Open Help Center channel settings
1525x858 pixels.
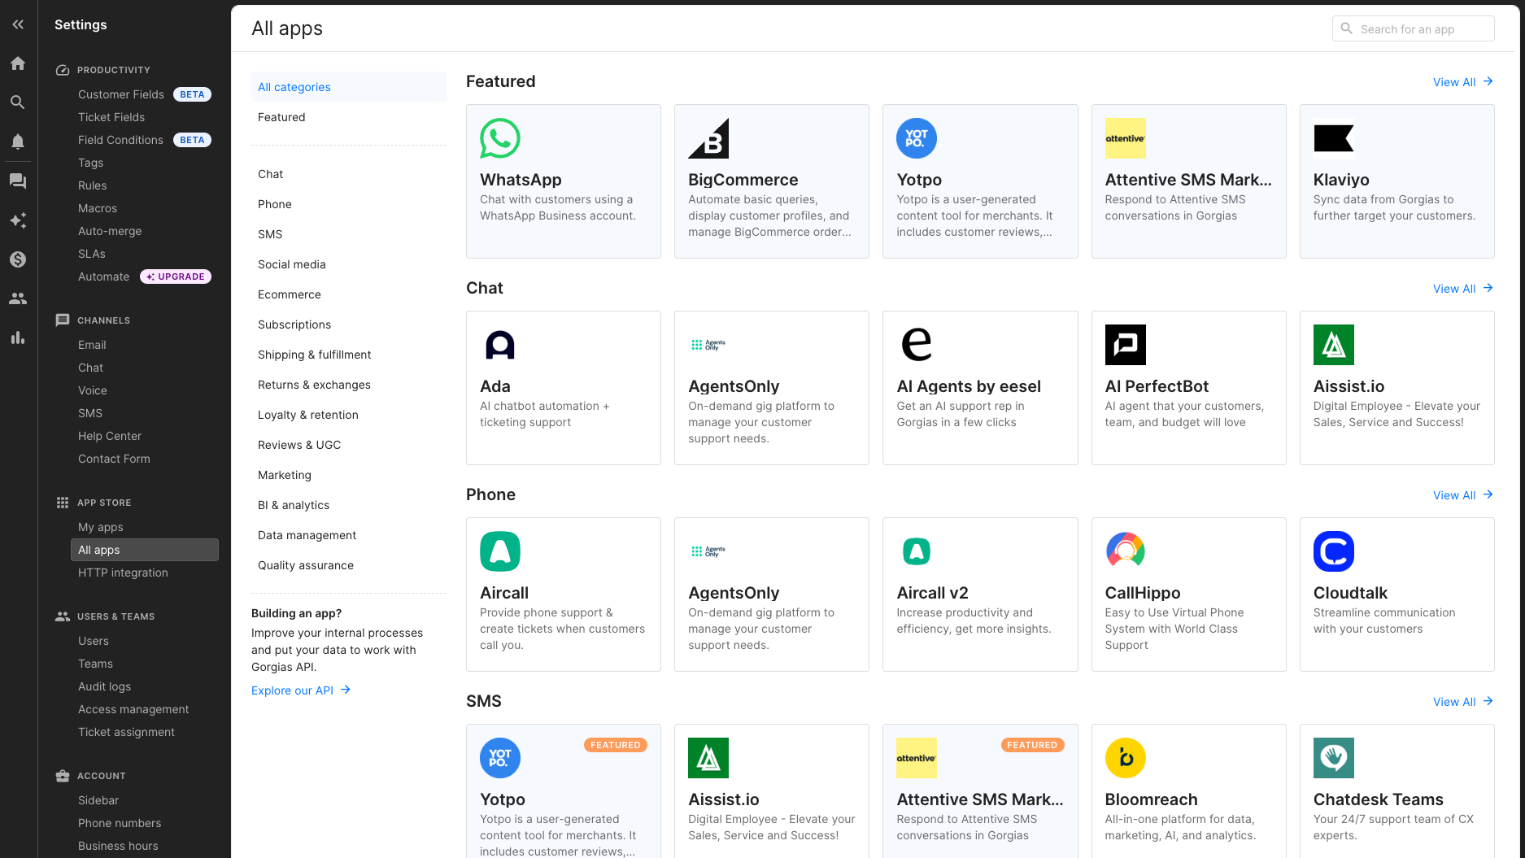point(110,436)
